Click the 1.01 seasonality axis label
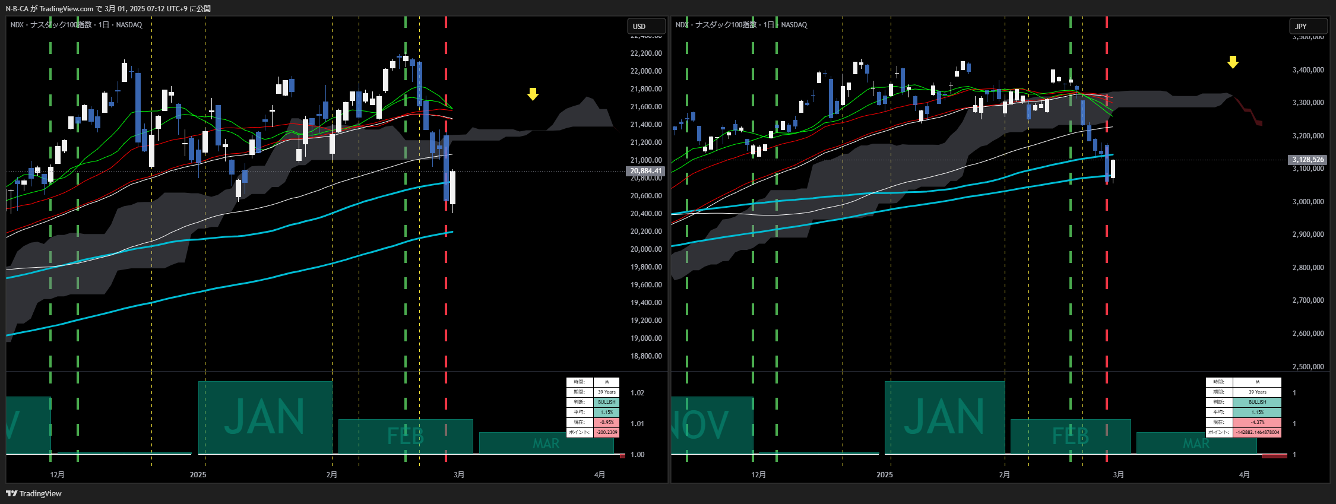The height and width of the screenshot is (504, 1336). tap(637, 424)
